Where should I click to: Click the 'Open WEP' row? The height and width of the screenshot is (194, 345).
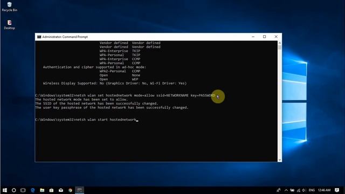119,79
